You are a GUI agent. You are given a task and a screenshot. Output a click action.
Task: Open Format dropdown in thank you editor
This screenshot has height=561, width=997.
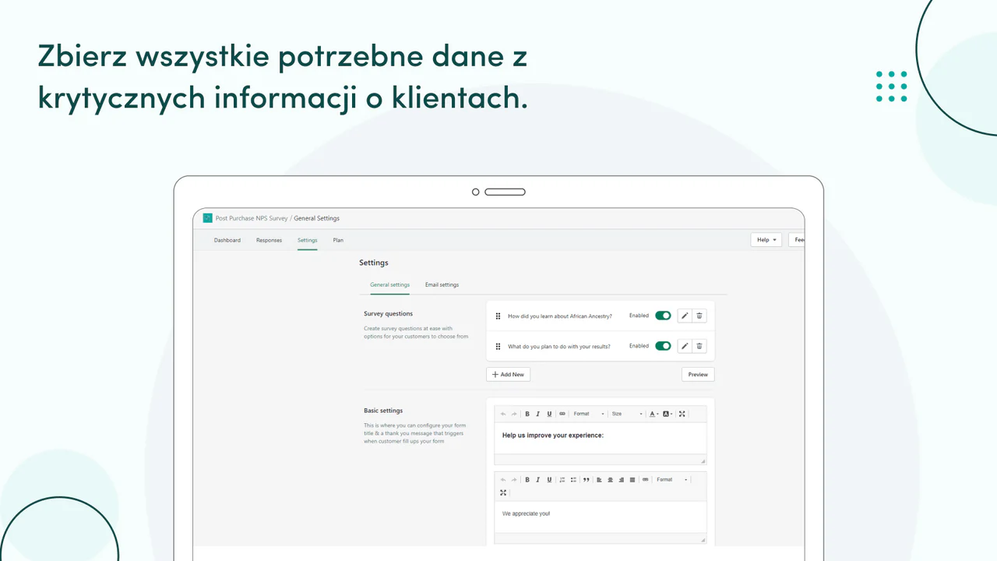tap(672, 480)
